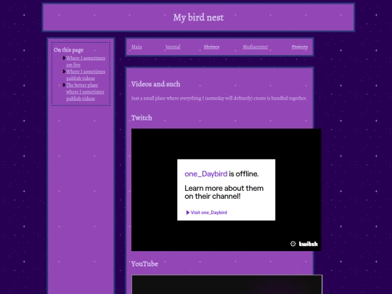Click 'Learn more about them' offline message
The width and height of the screenshot is (392, 294).
(x=224, y=192)
